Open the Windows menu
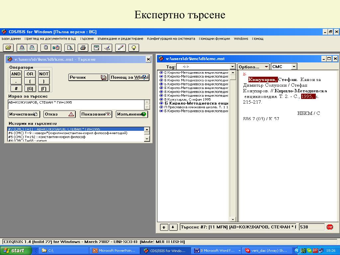The height and width of the screenshot is (255, 340). (x=241, y=39)
